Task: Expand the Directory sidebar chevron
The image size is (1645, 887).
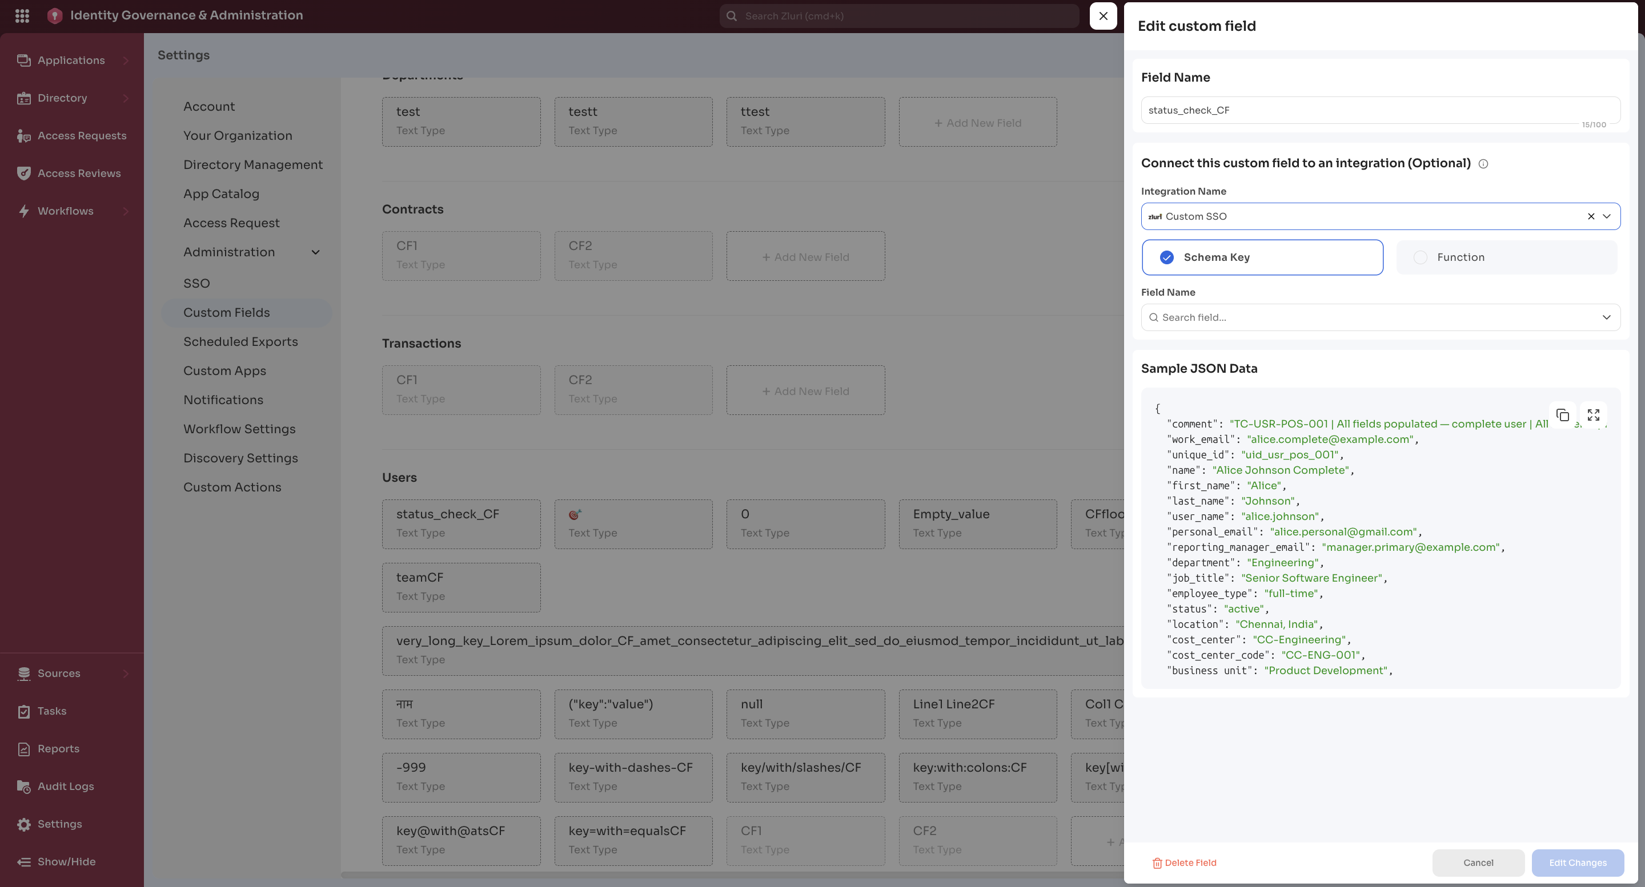Action: [126, 98]
